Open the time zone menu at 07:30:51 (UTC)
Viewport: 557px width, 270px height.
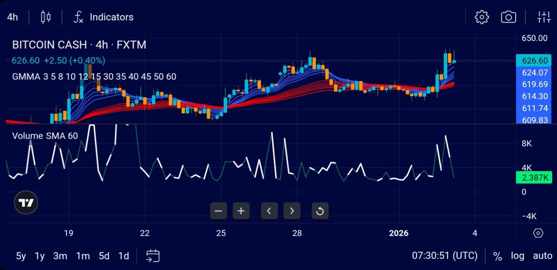[445, 256]
